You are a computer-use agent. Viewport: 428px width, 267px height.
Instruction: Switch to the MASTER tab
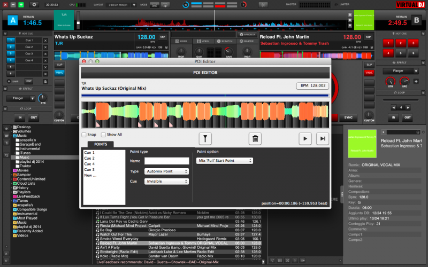click(247, 41)
